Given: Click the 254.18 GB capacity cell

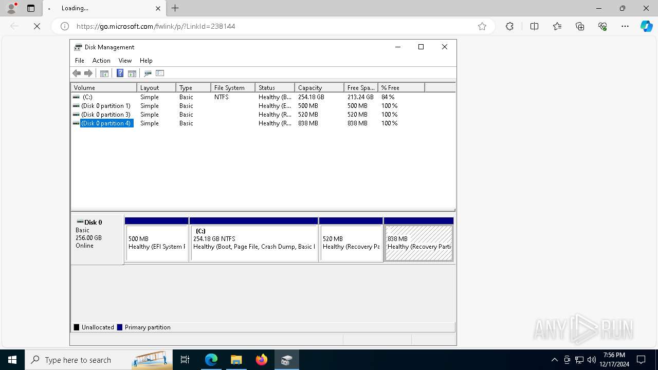Looking at the screenshot, I should pos(311,97).
